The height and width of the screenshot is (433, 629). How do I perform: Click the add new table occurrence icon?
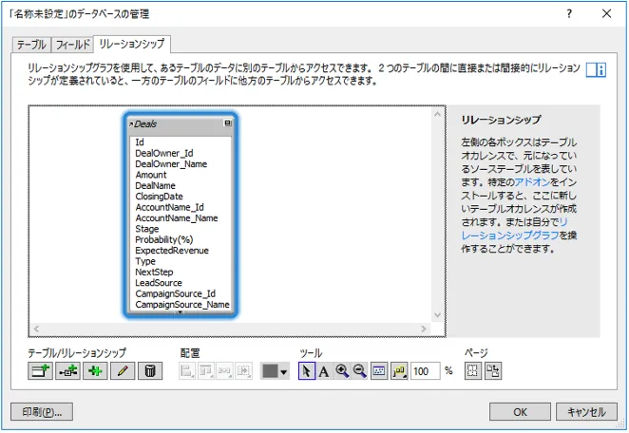[41, 371]
